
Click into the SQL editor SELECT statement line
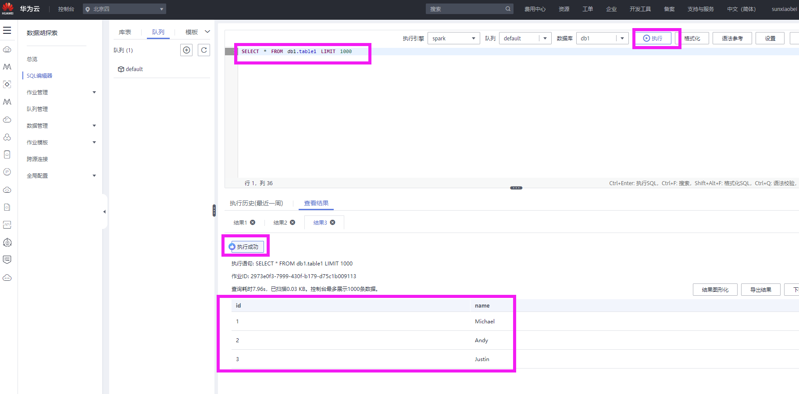pos(296,51)
